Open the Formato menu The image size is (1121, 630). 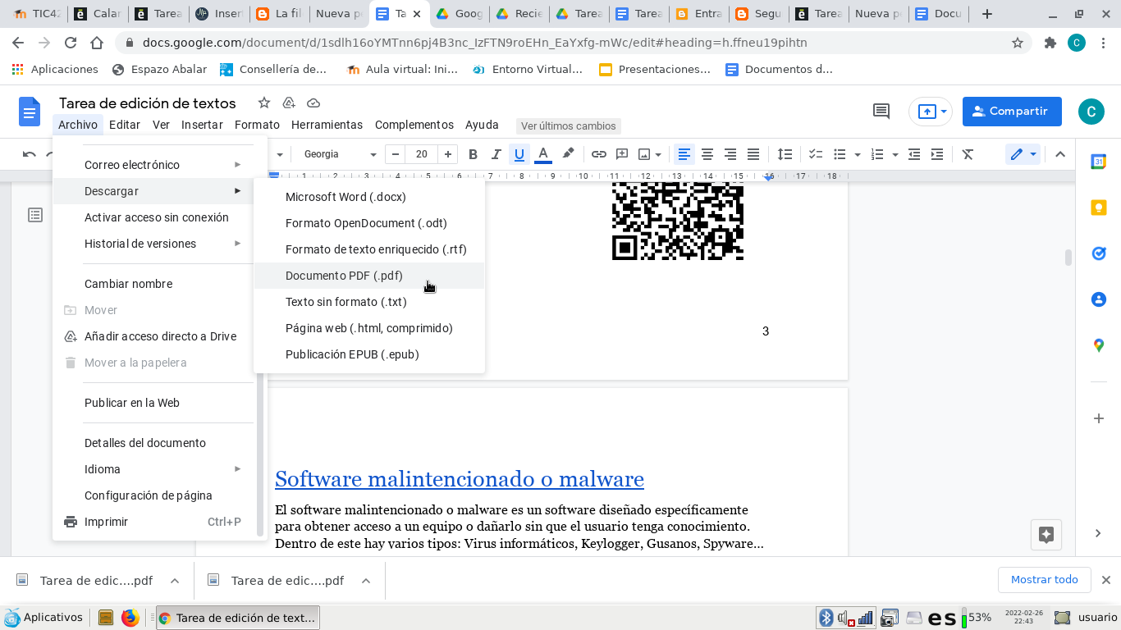[x=257, y=125]
